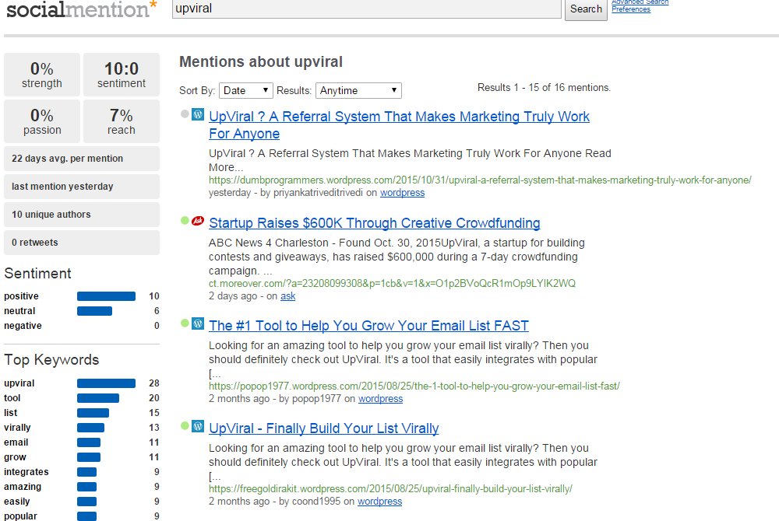Click the 0% passion box
Viewport: 779px width, 521px height.
(42, 121)
